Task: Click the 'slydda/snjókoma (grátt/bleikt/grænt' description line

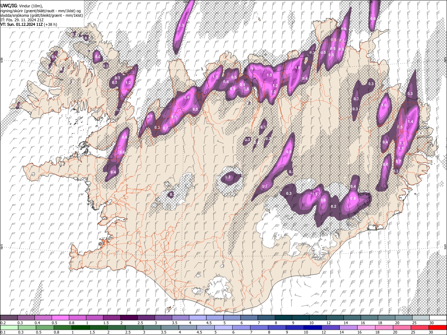Action: [42, 15]
